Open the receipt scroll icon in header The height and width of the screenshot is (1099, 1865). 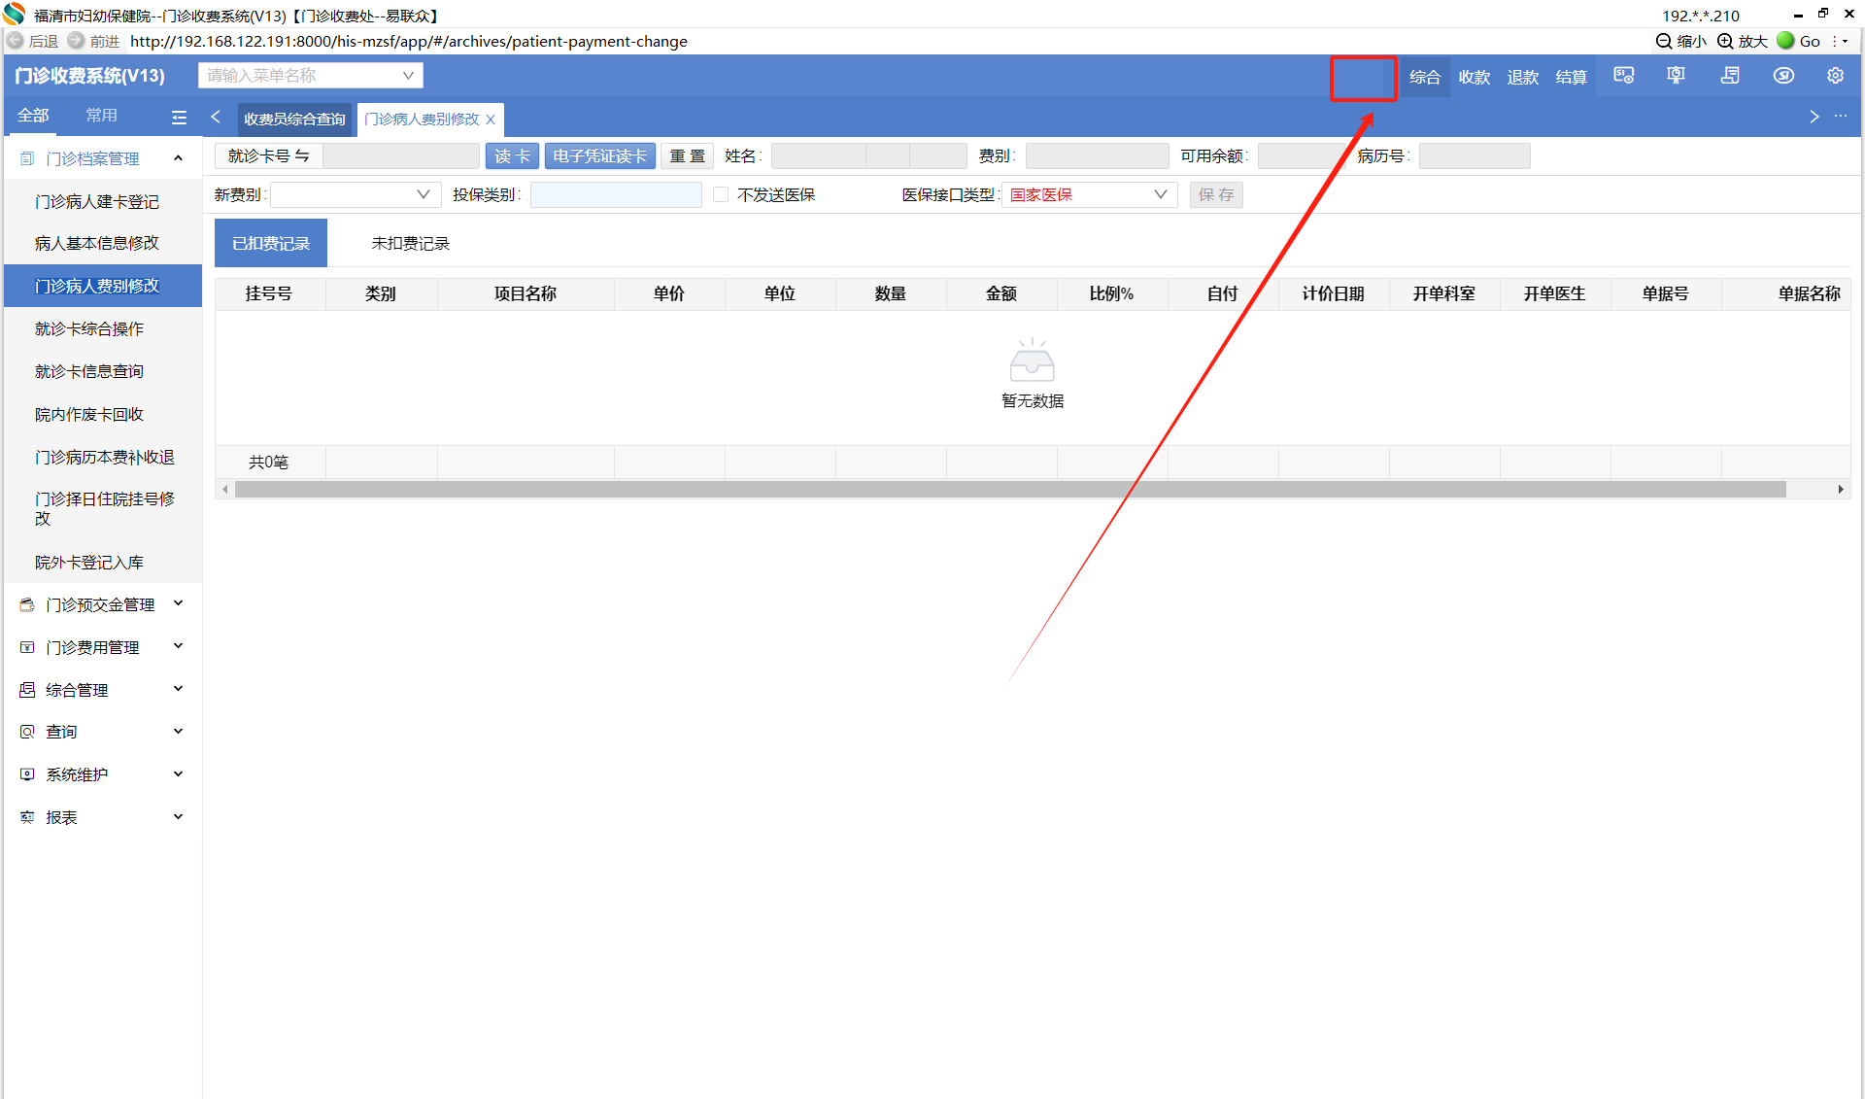pyautogui.click(x=1730, y=76)
